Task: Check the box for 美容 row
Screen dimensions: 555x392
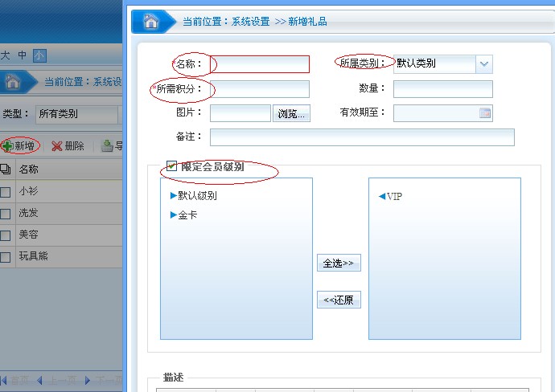Action: (5, 235)
